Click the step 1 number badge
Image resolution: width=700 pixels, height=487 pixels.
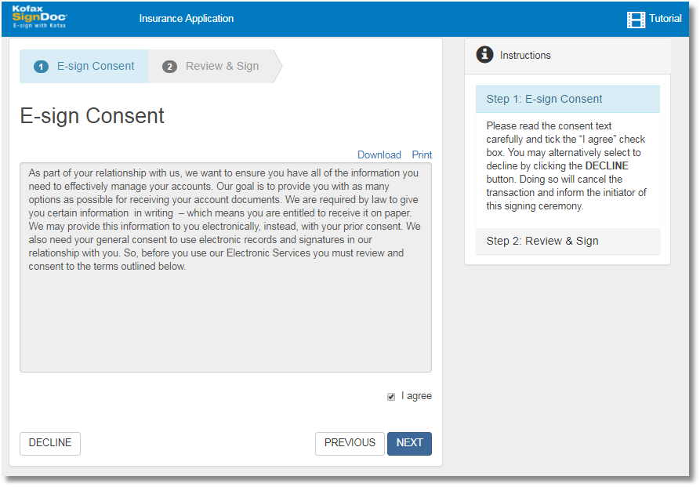pos(41,67)
